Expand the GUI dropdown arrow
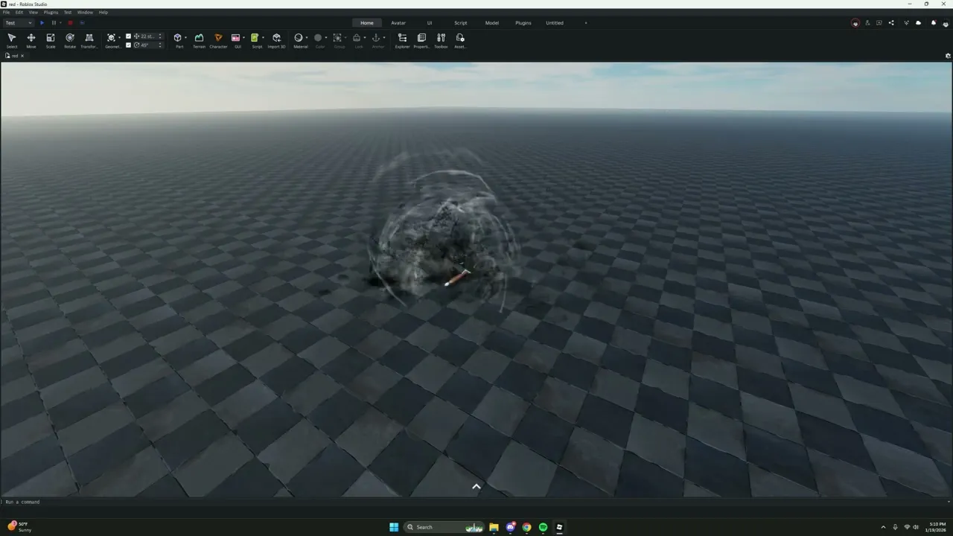The height and width of the screenshot is (536, 953). click(243, 38)
